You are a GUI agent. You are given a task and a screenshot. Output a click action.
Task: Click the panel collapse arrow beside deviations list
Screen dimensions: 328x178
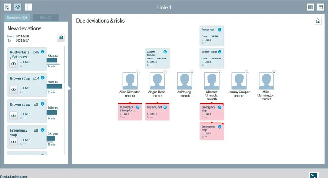[69, 88]
